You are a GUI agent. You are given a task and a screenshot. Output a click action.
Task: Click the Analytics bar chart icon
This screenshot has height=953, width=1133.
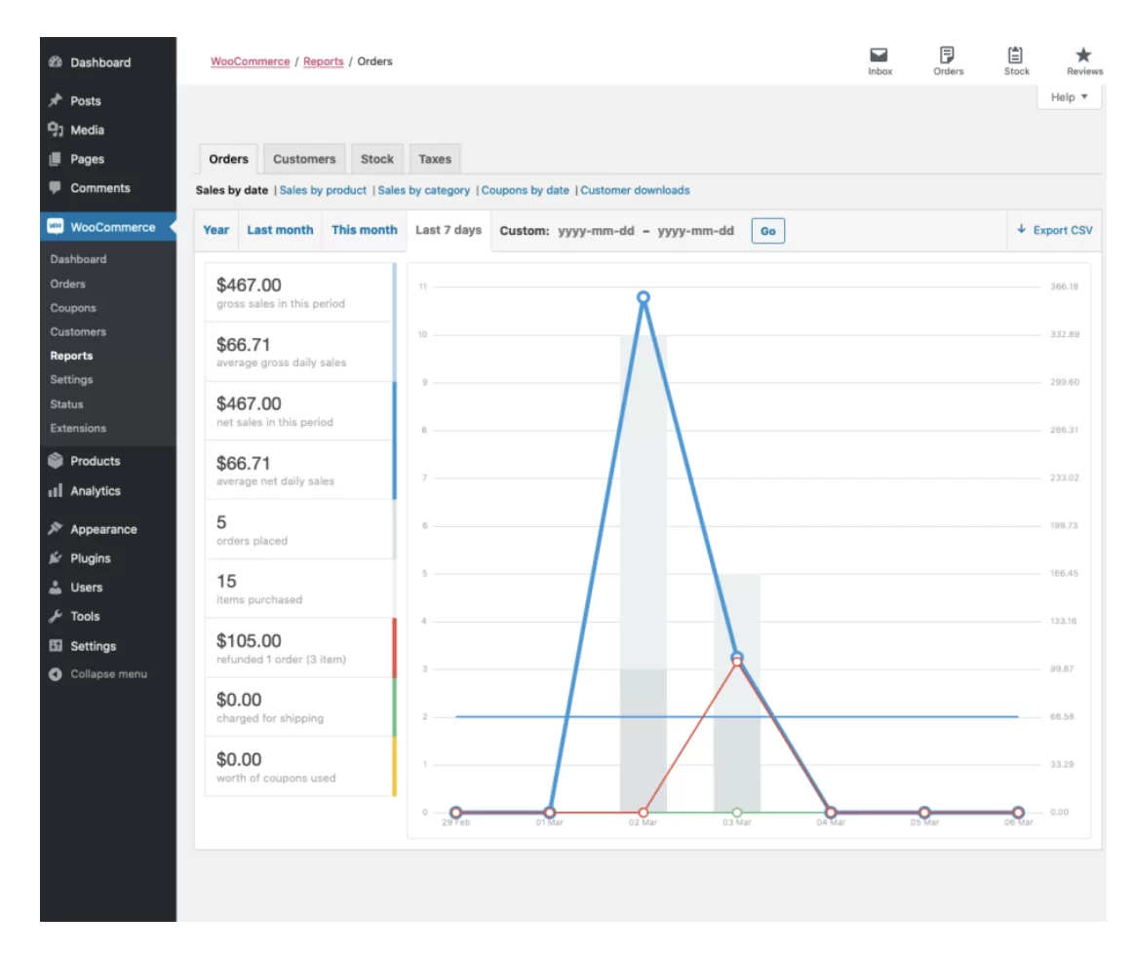(55, 491)
